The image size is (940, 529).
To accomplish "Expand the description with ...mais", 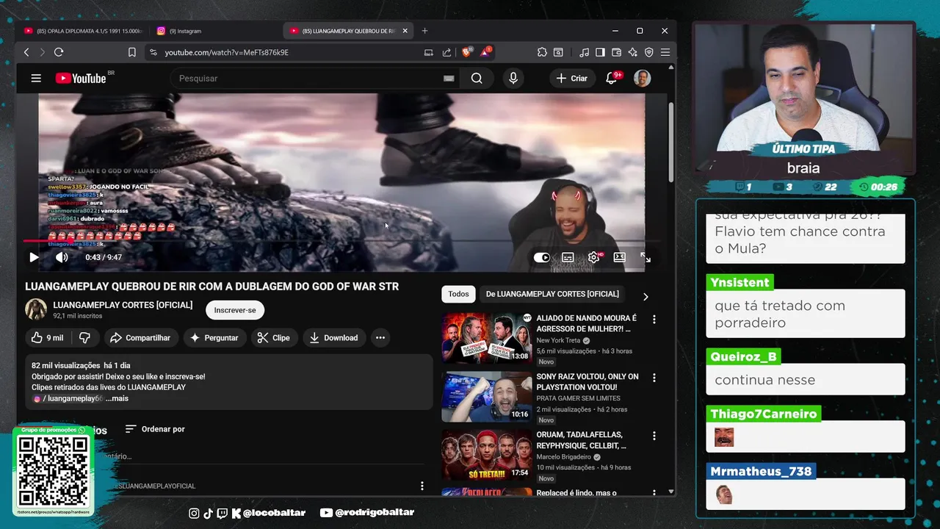I will (117, 398).
